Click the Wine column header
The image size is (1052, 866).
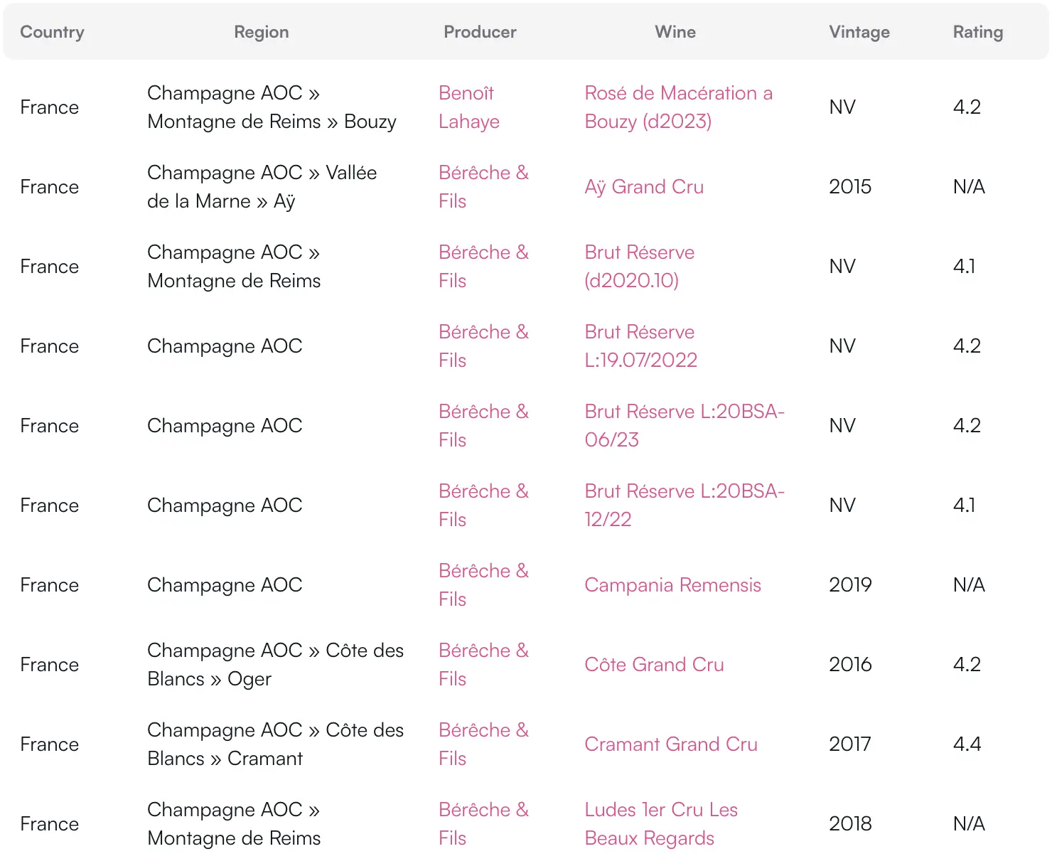coord(675,32)
